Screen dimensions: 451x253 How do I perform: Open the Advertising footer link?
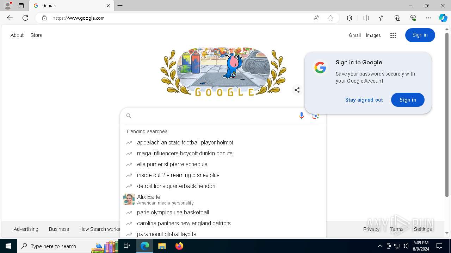[26, 229]
